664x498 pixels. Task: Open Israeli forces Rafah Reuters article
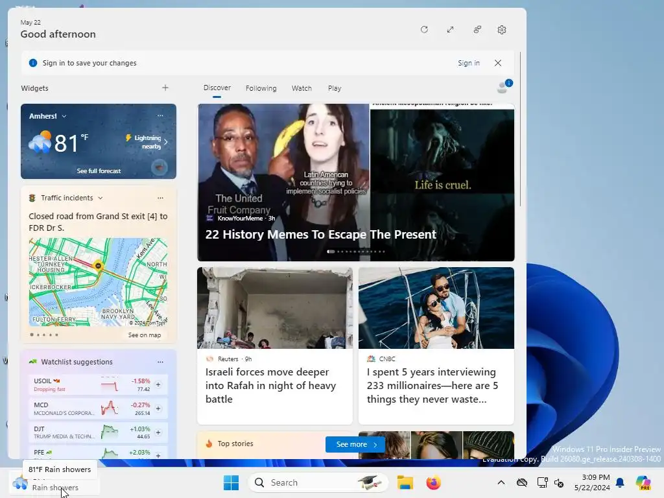pos(275,346)
